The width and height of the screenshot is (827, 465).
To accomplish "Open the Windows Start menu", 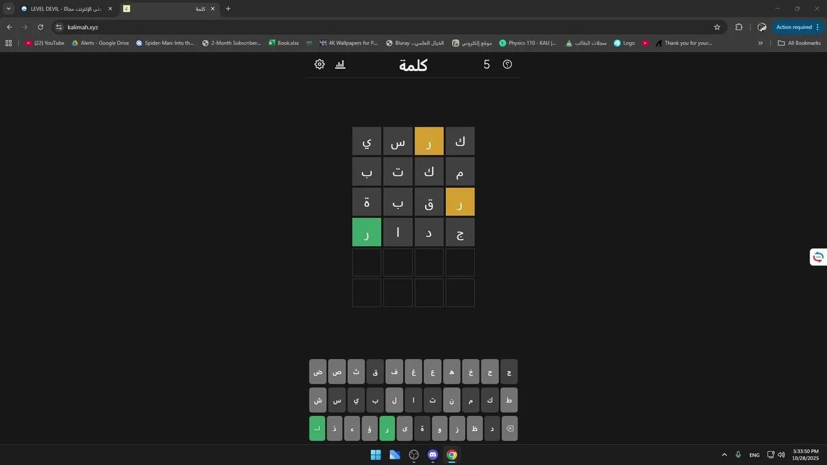I will tap(375, 455).
